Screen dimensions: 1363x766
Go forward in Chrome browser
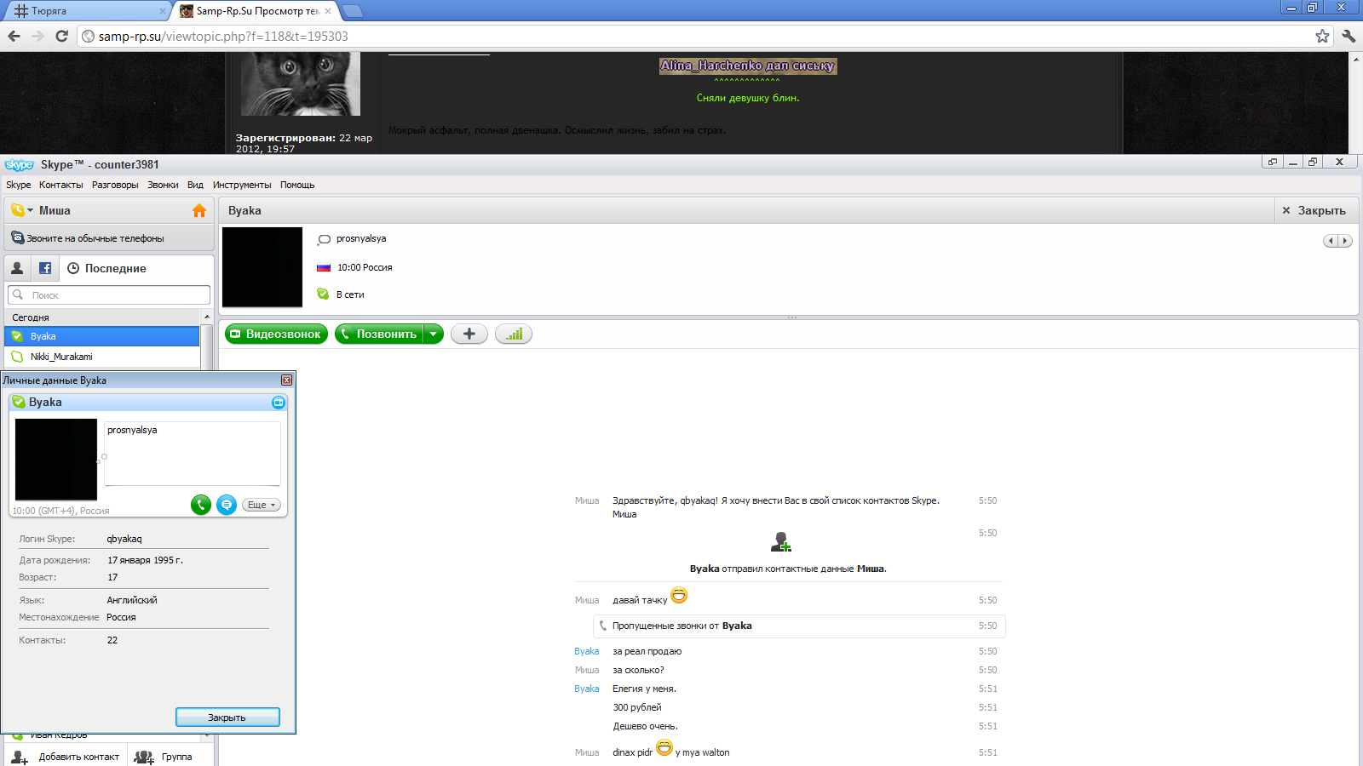pyautogui.click(x=37, y=36)
